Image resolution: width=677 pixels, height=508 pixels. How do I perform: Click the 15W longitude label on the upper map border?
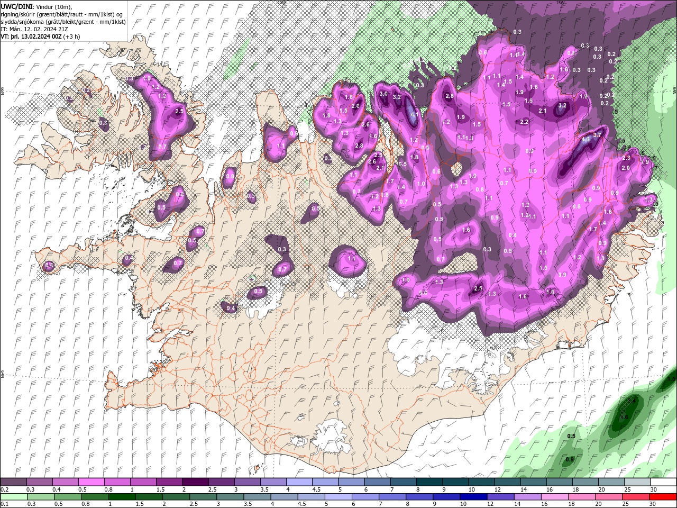pyautogui.click(x=561, y=3)
